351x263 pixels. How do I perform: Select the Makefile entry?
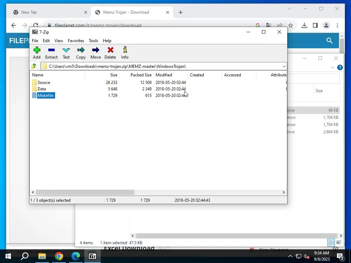click(46, 96)
